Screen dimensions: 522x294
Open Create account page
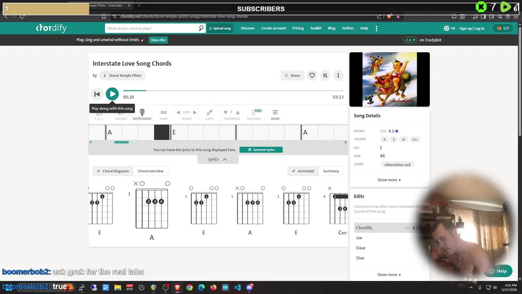[x=274, y=28]
